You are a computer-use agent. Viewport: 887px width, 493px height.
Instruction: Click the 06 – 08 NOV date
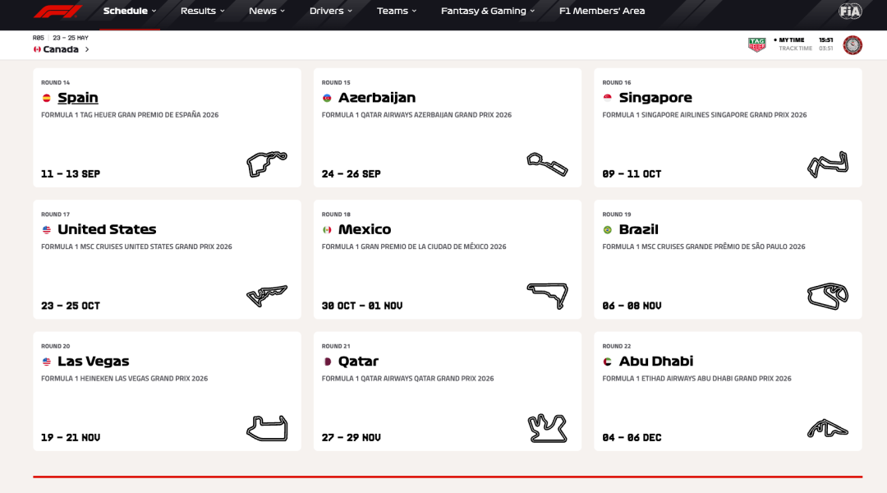632,306
